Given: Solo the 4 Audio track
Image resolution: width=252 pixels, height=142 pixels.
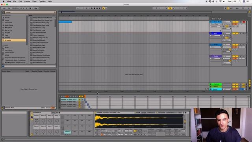Looking at the screenshot, I should coord(241,56).
